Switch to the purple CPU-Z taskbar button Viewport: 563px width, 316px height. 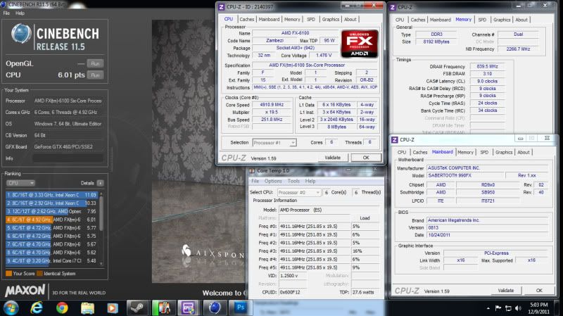[188, 308]
